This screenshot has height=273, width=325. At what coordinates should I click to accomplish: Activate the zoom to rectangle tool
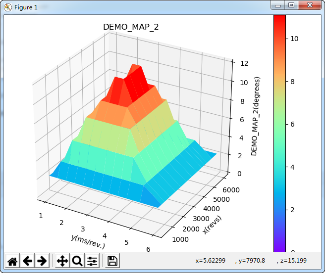coord(77,261)
